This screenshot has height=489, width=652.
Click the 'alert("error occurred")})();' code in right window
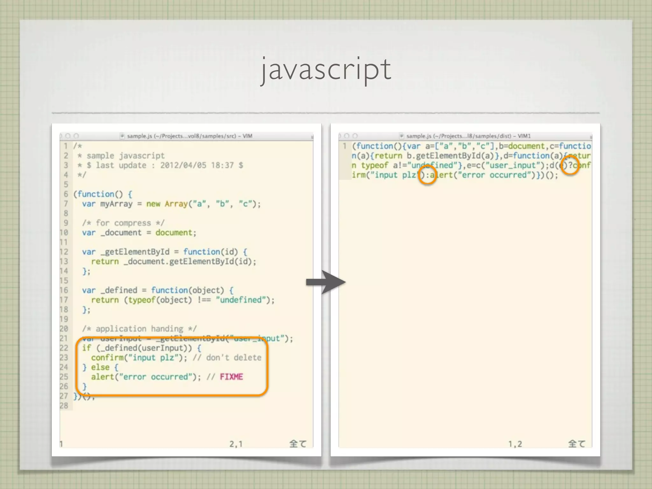[494, 175]
